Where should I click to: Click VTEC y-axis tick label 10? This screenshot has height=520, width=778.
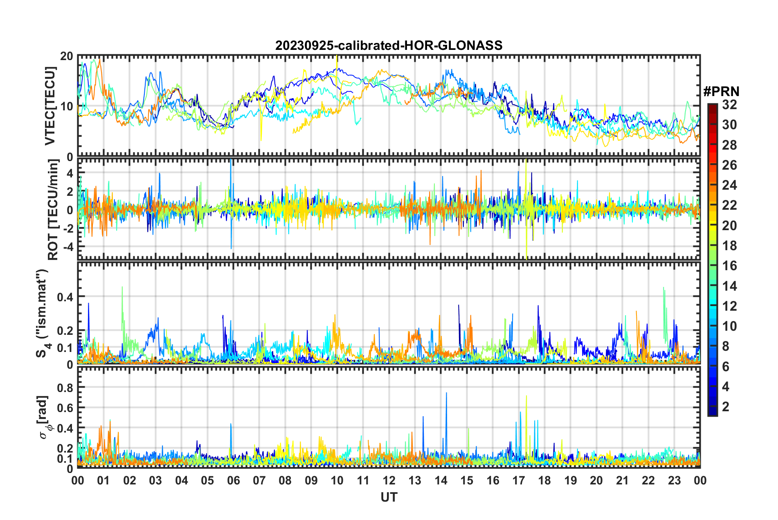click(67, 106)
